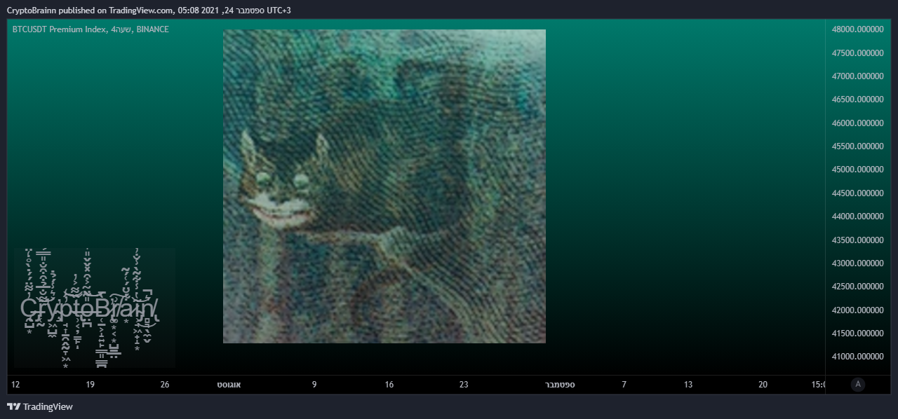Viewport: 898px width, 419px height.
Task: Click date label 23 on time axis
Action: coord(464,384)
